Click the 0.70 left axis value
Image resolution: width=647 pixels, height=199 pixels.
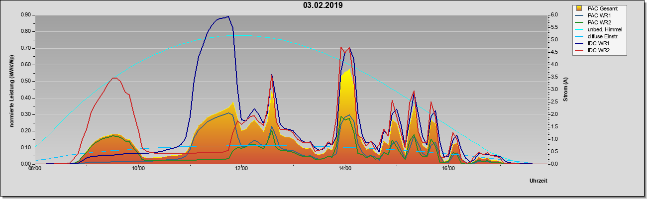point(25,48)
